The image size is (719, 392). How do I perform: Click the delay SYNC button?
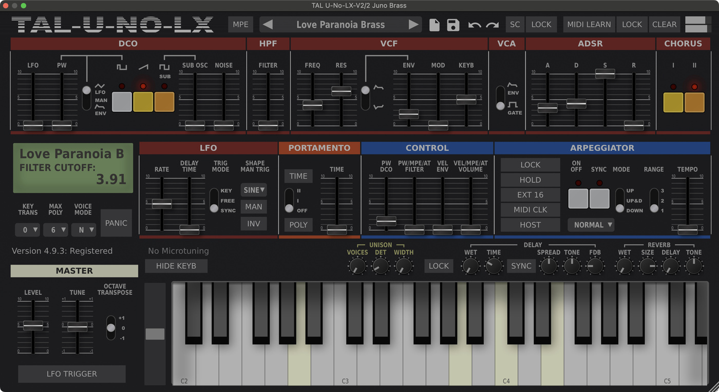click(521, 266)
